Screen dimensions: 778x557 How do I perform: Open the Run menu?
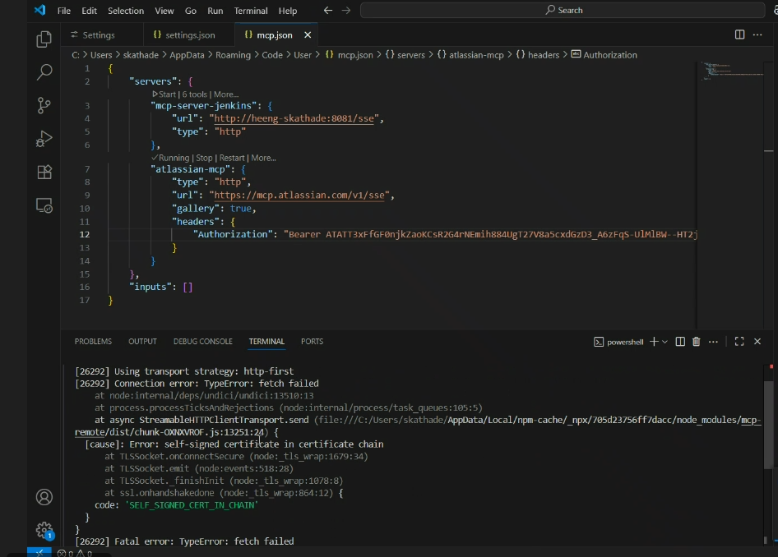pyautogui.click(x=215, y=11)
